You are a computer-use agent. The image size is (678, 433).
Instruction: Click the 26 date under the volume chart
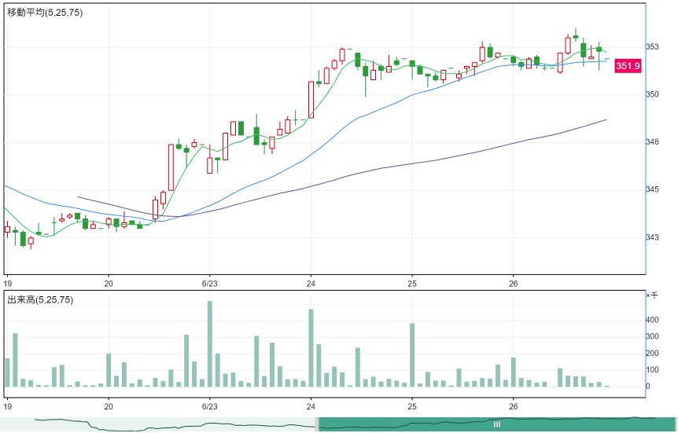tap(514, 406)
